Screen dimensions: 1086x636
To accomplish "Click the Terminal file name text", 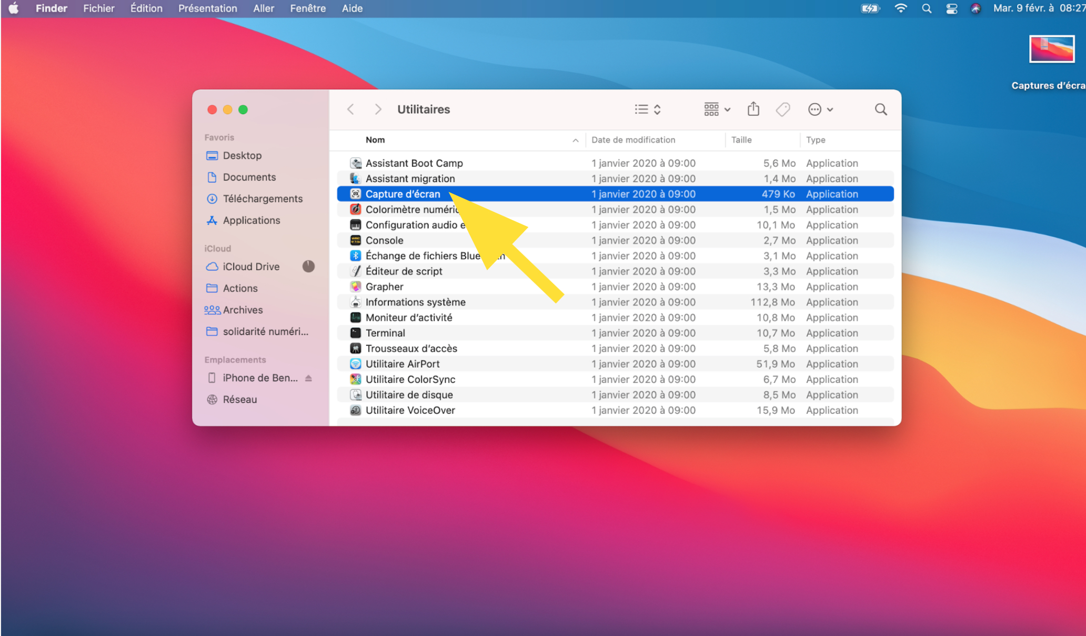I will [385, 333].
